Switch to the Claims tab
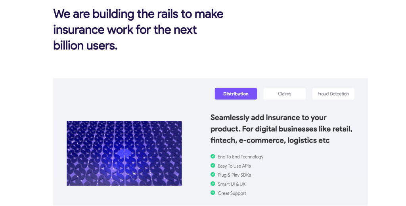406x206 pixels. point(284,94)
